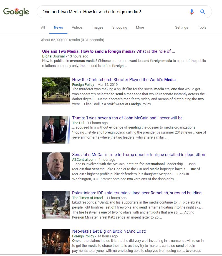
Task: Click 'Digital Journal' source label
Action: coord(53,56)
